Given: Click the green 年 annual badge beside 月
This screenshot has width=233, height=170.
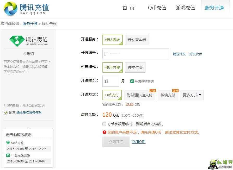Looking at the screenshot, I should [132, 81].
